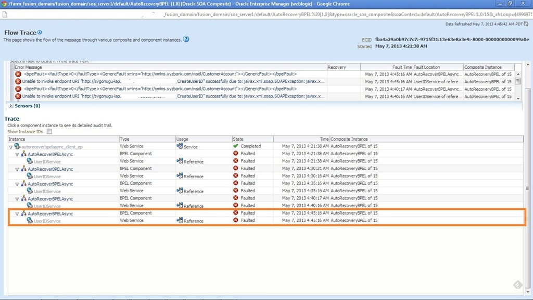Collapse the AutoRecoverBPELAsync node faulted at 4:40:17 AM

(x=17, y=198)
